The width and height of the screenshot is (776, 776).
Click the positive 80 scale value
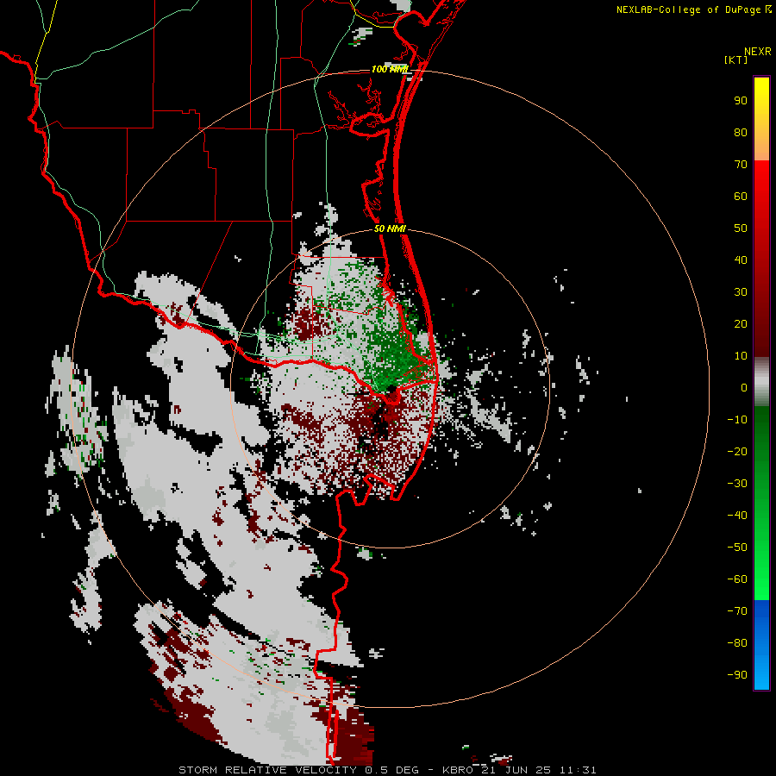[x=741, y=133]
